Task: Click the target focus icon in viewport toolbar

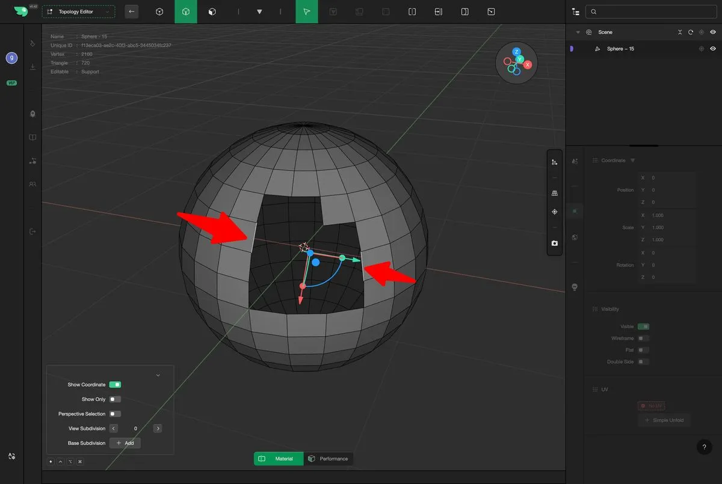Action: (x=554, y=212)
